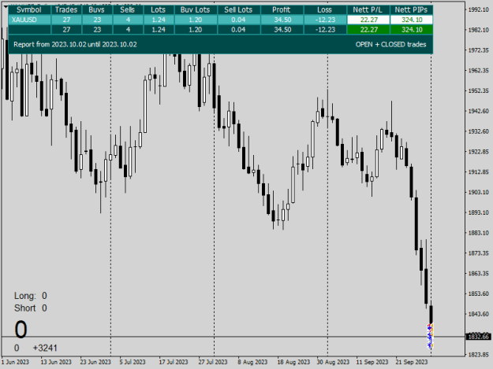Click the 18 Aug 2023 date label
The image size is (493, 369).
[293, 362]
